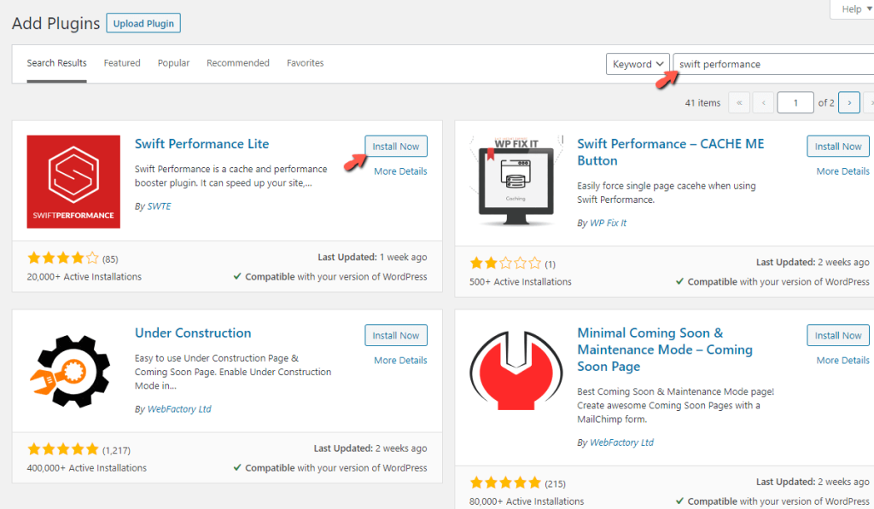The image size is (874, 509).
Task: Open the Keyword search type dropdown
Action: [x=638, y=64]
